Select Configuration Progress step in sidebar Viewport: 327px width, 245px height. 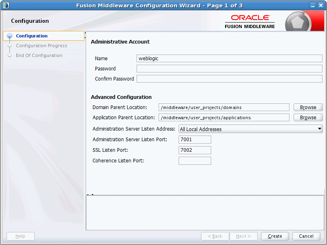click(x=42, y=46)
